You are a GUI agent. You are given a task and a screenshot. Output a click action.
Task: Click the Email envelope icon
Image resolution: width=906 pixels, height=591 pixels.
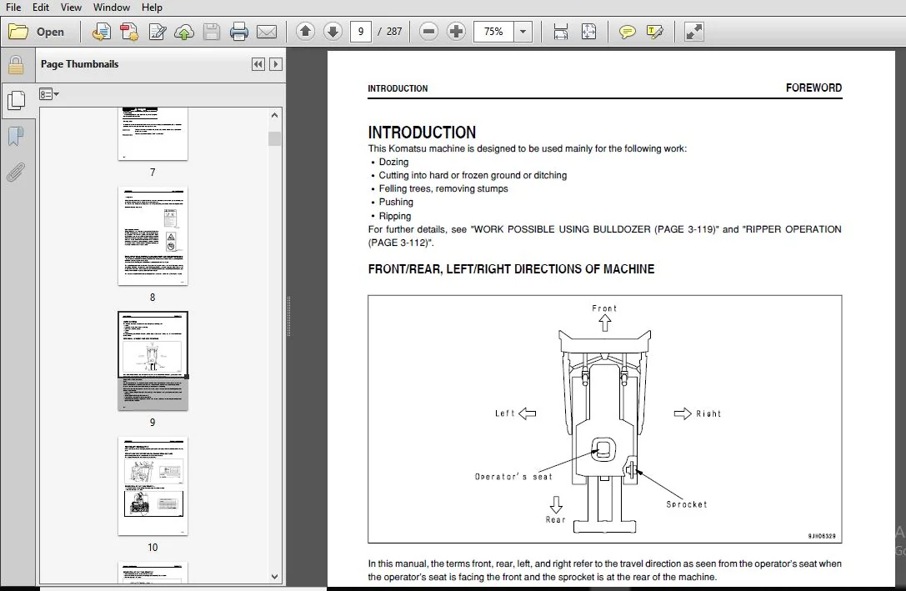(x=267, y=32)
